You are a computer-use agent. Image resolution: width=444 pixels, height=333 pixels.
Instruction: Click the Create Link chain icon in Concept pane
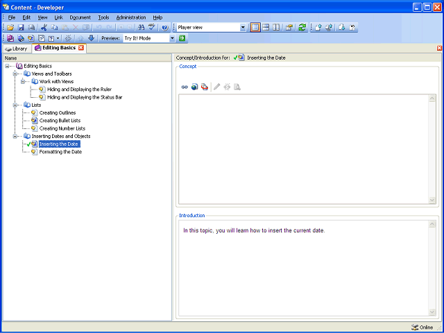185,87
